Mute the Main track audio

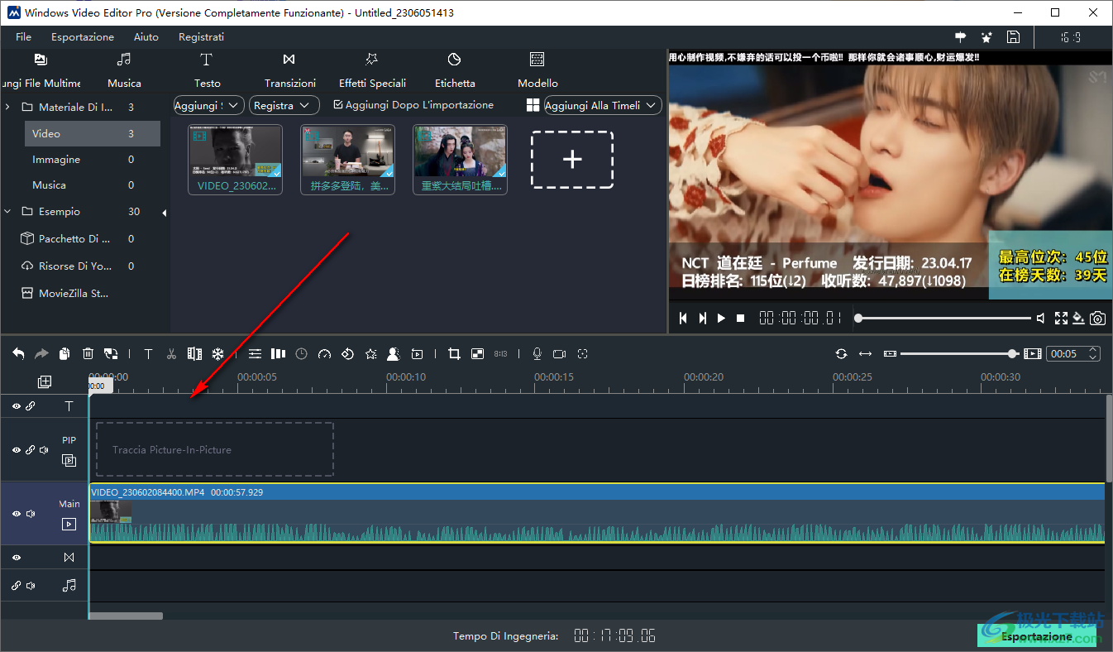click(x=31, y=514)
